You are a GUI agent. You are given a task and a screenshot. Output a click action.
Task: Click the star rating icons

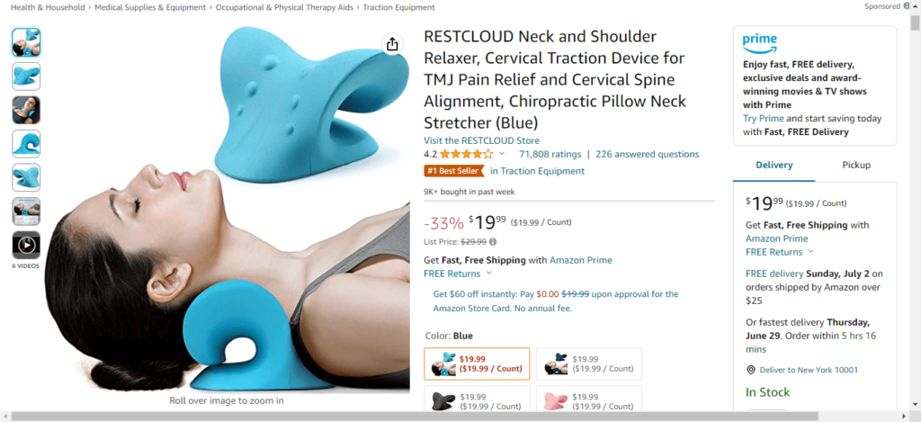(467, 154)
